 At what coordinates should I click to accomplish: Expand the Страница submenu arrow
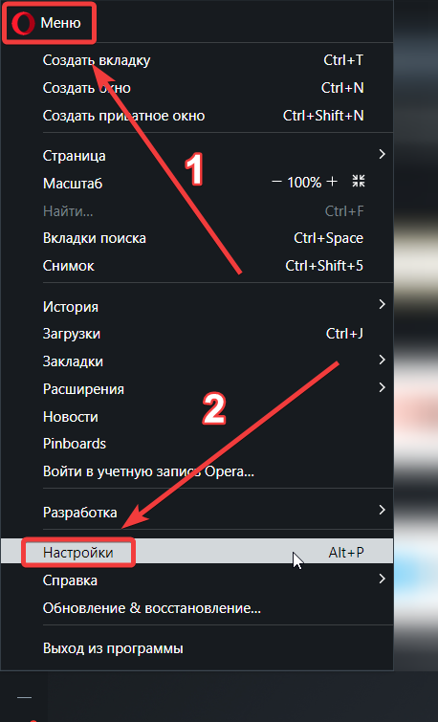(382, 154)
